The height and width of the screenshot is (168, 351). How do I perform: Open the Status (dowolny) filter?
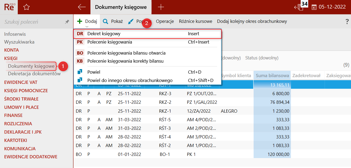click(262, 58)
